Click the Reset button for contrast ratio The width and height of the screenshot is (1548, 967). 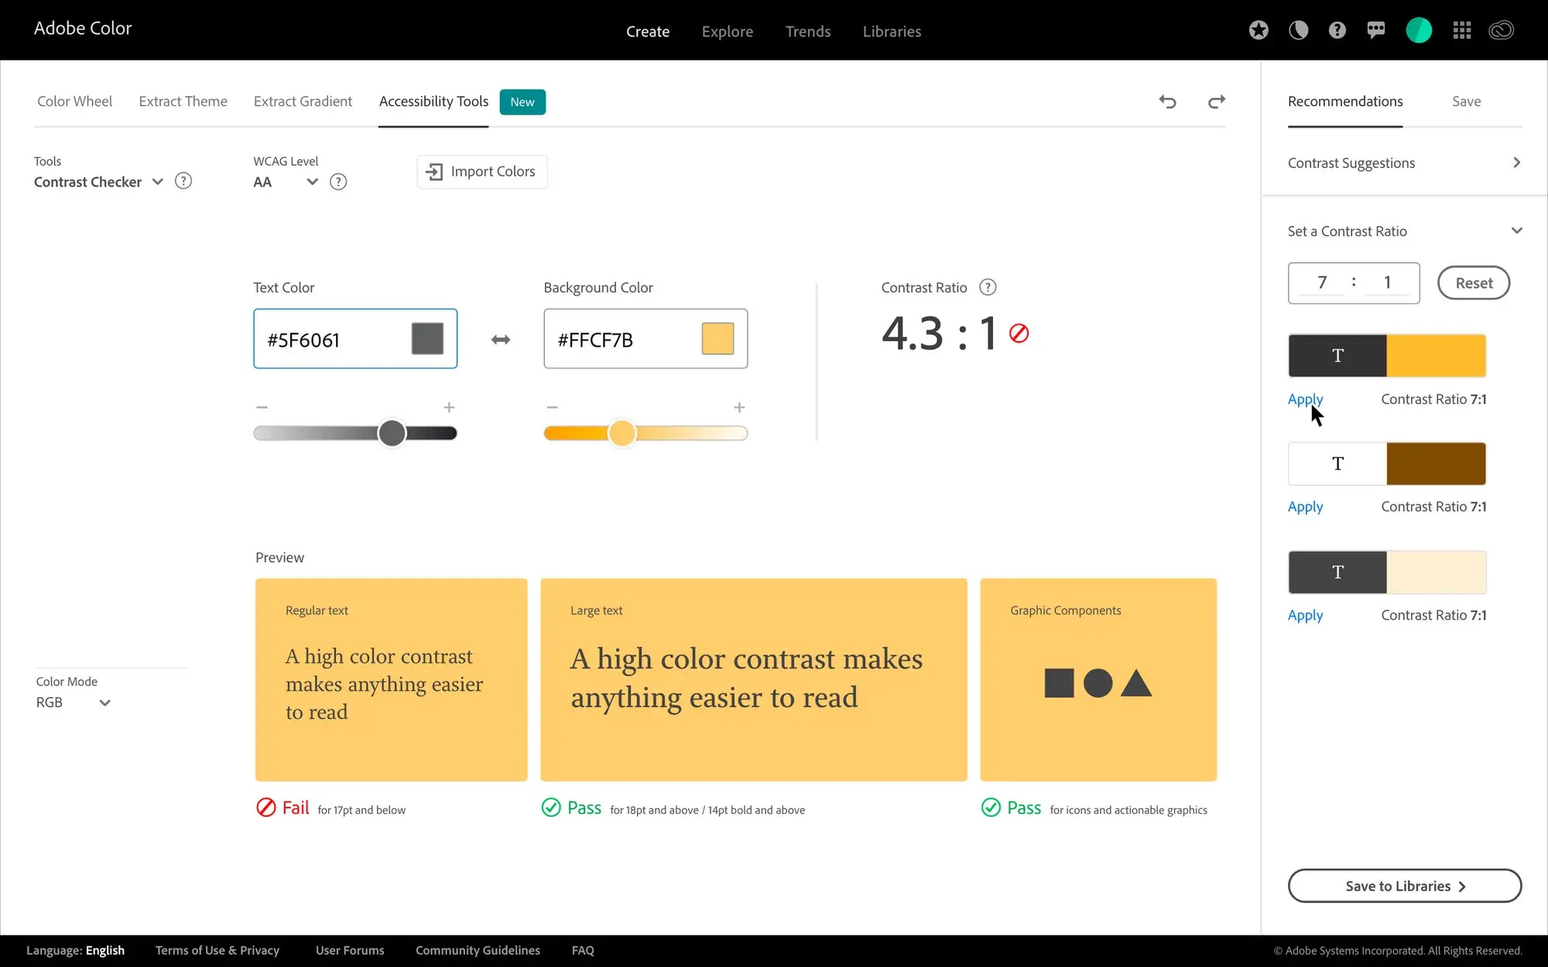1473,282
